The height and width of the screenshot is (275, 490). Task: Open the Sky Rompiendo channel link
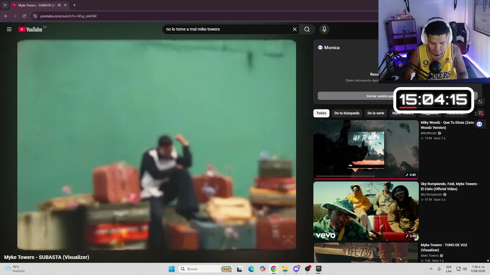coord(431,194)
